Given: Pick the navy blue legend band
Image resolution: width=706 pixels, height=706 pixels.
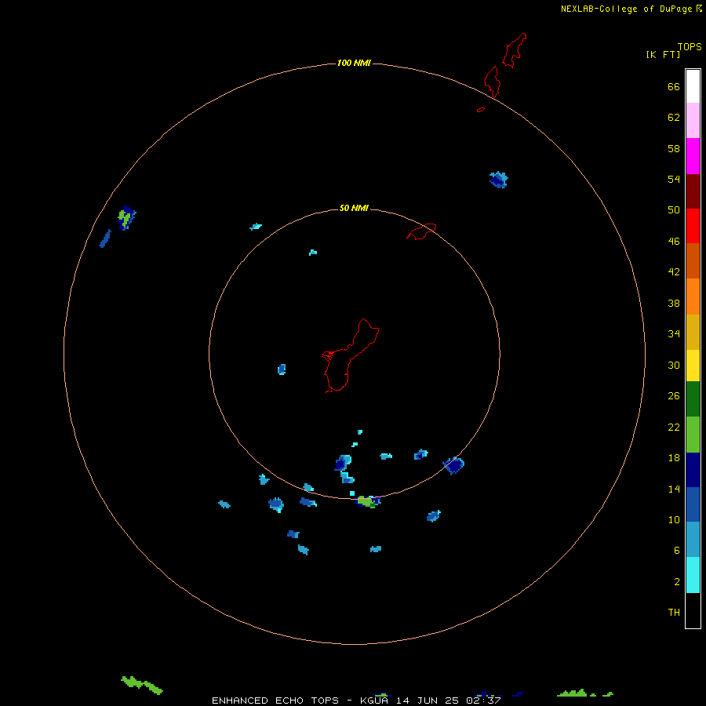Looking at the screenshot, I should [693, 470].
